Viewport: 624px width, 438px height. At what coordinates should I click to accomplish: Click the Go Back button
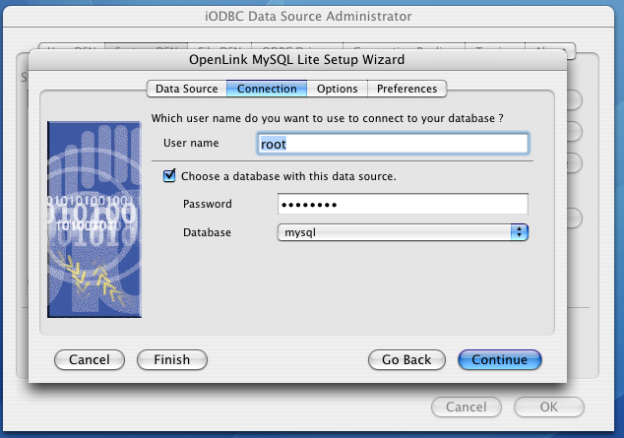click(406, 359)
